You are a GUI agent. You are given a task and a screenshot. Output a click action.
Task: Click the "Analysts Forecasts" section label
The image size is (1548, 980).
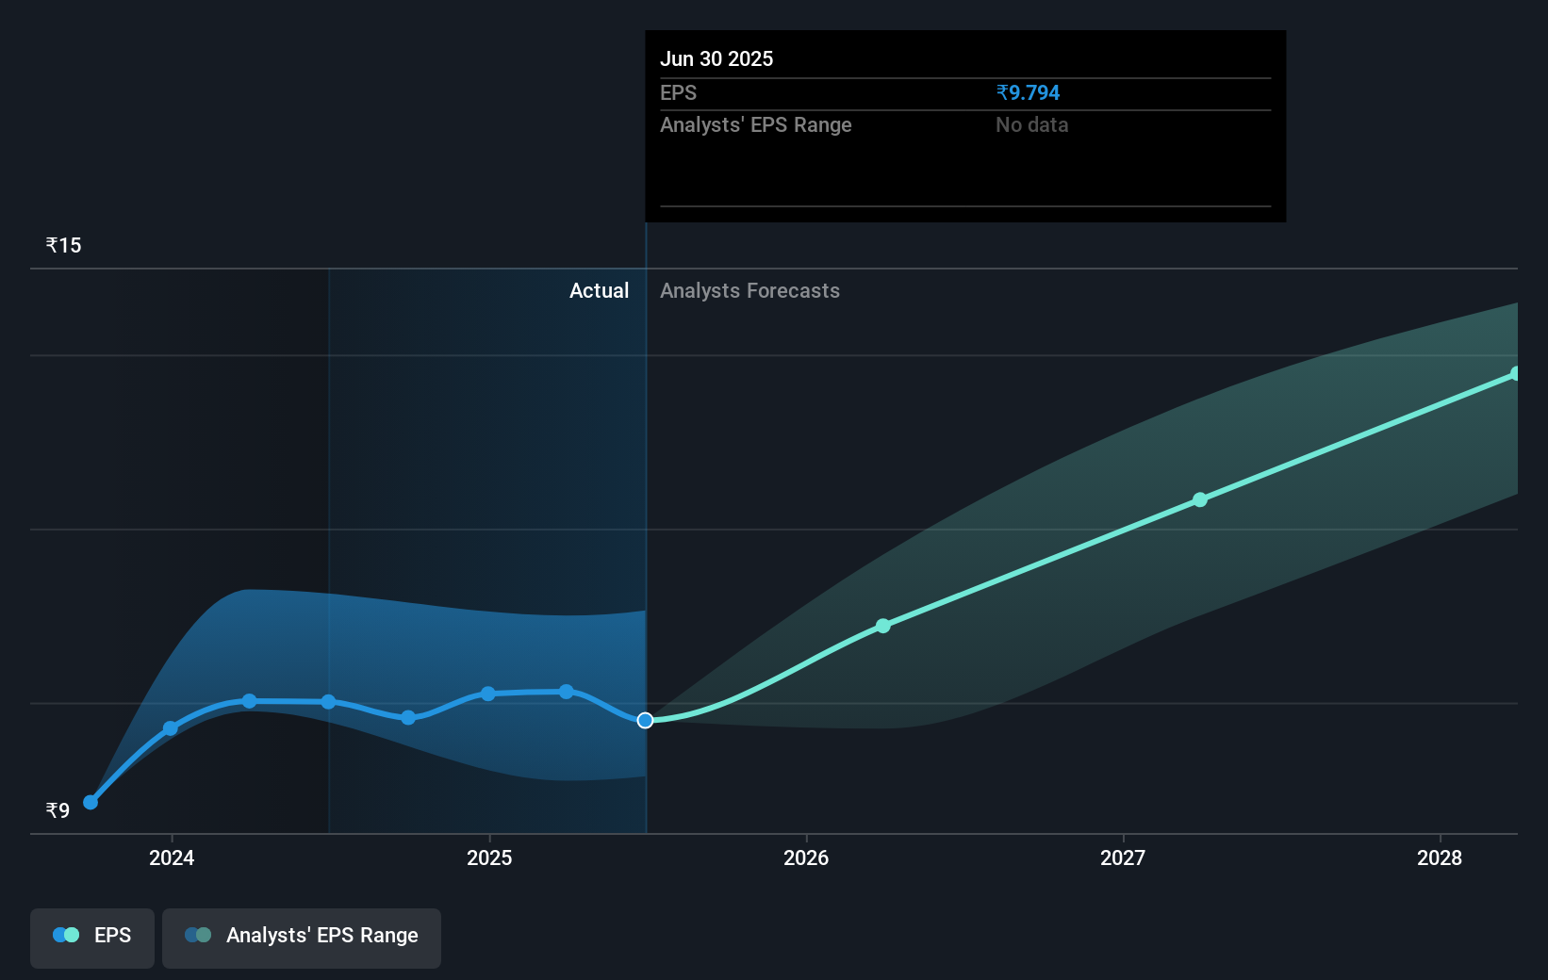click(749, 291)
